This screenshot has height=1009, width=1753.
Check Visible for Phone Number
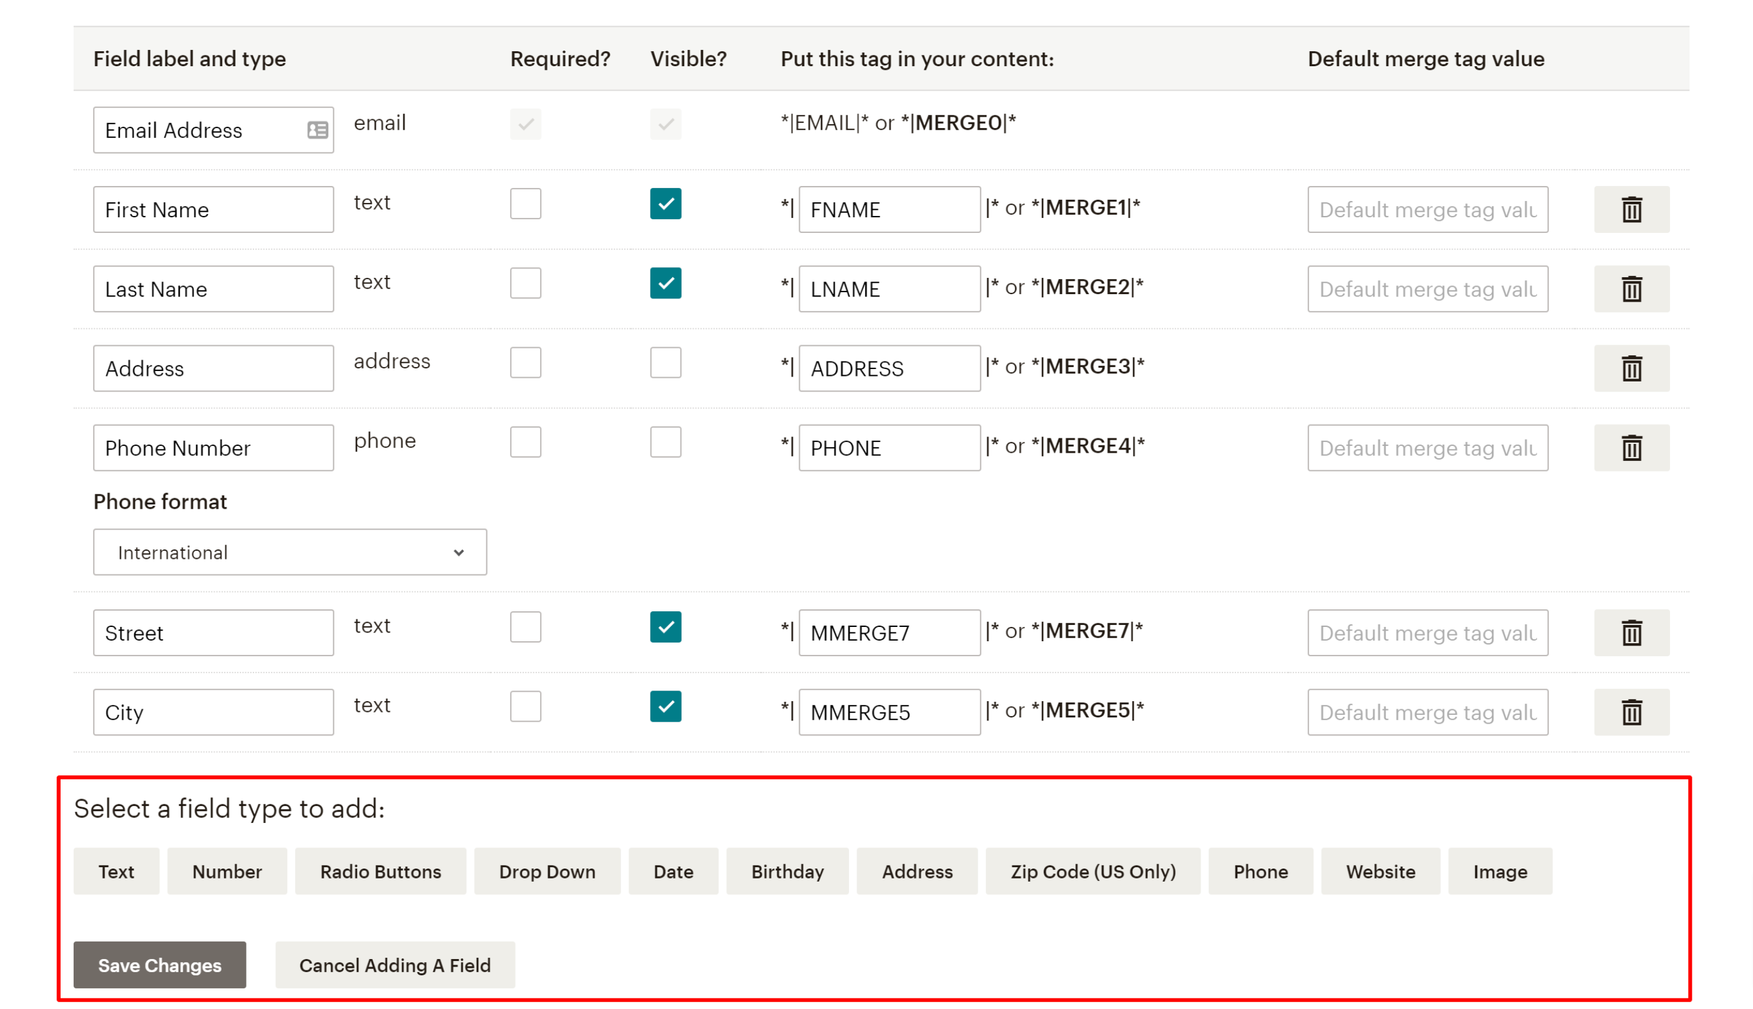(x=665, y=442)
